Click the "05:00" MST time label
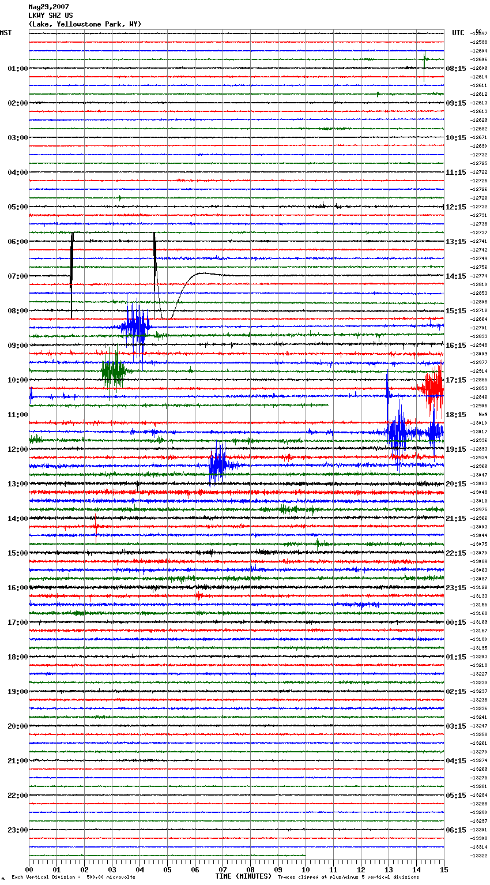This screenshot has width=490, height=885. click(x=18, y=207)
